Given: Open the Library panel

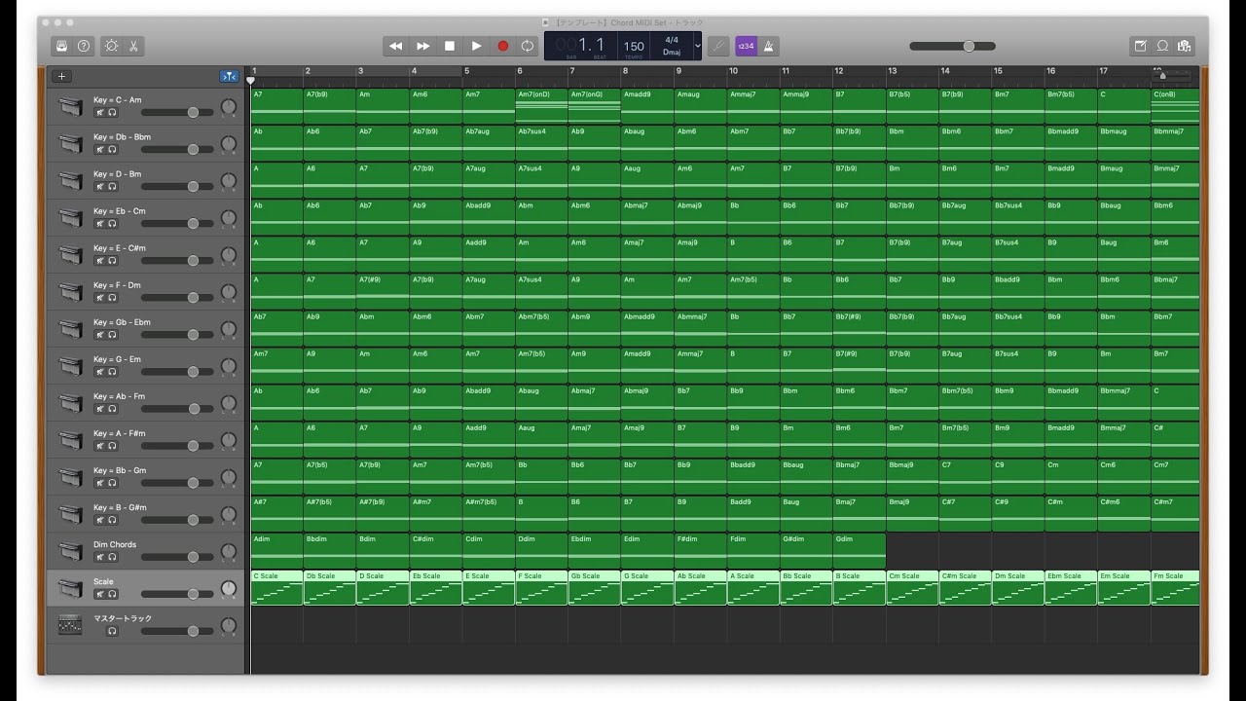Looking at the screenshot, I should [x=62, y=46].
